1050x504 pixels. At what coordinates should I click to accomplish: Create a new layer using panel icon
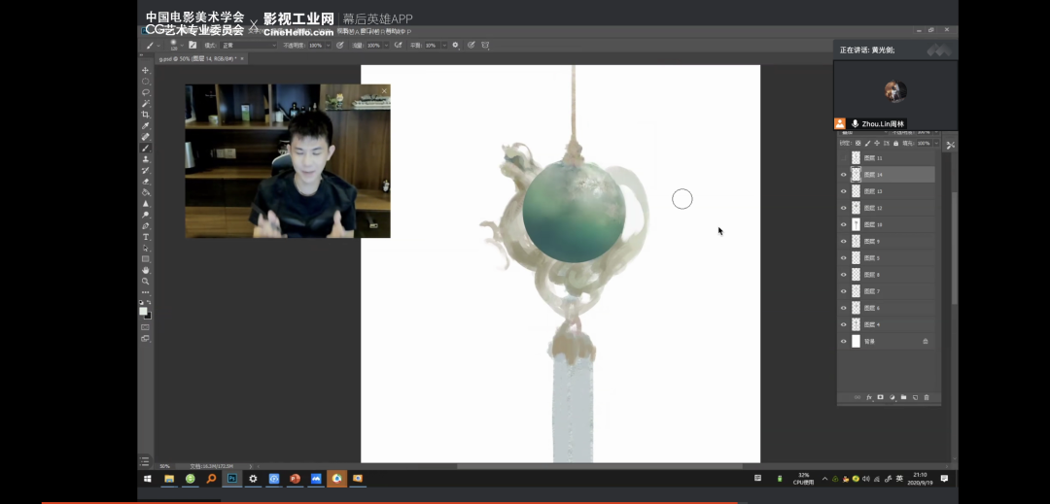coord(915,397)
